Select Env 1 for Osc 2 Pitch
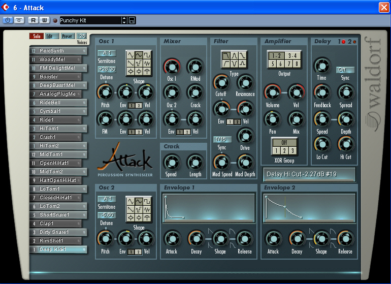The height and width of the screenshot is (284, 391). pos(131,252)
